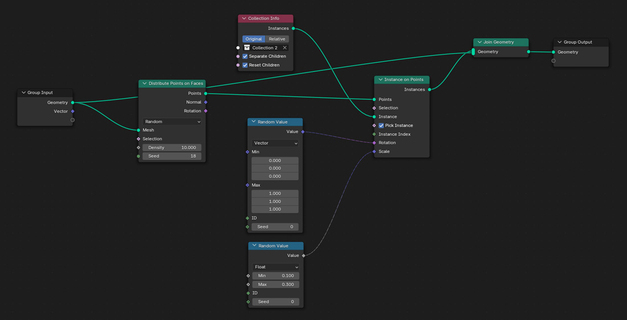Clear Collection 2 with the X icon
This screenshot has width=627, height=320.
coord(284,48)
